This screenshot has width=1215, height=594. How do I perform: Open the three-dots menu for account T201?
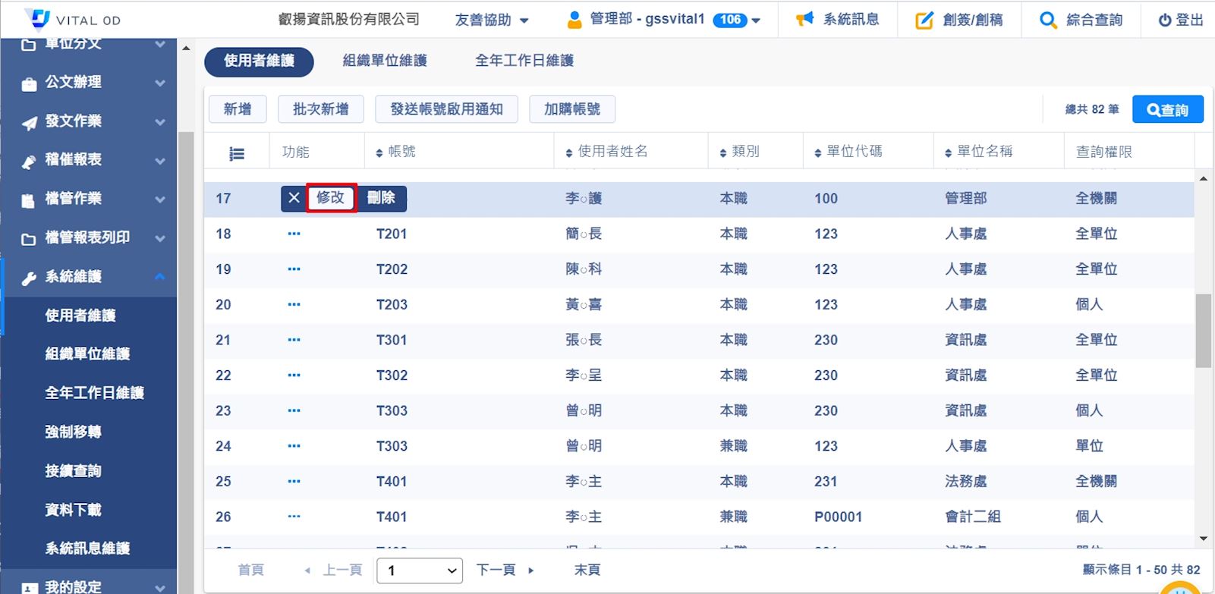pos(294,234)
